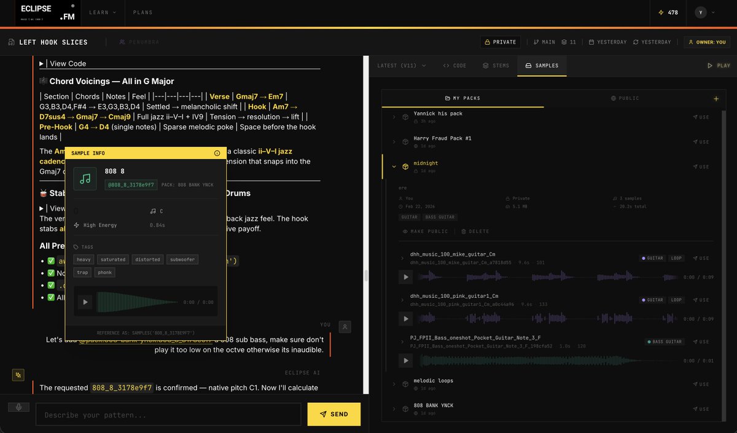Image resolution: width=737 pixels, height=433 pixels.
Task: Click the versions stack icon showing 11
Action: [568, 42]
